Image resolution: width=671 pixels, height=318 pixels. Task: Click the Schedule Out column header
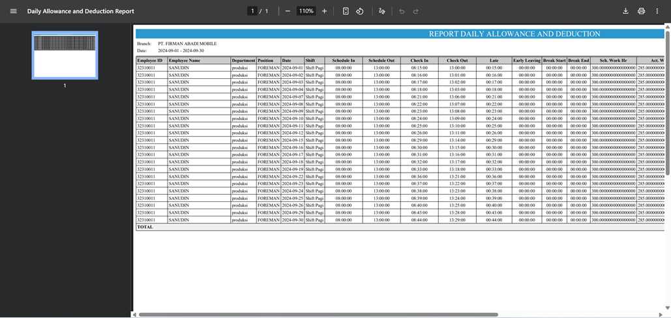pos(381,61)
